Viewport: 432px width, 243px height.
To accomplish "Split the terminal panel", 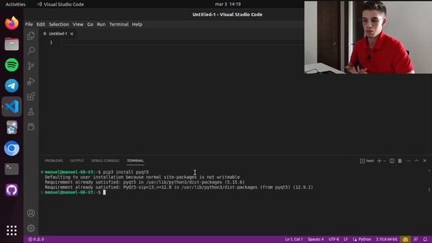I will 391,161.
